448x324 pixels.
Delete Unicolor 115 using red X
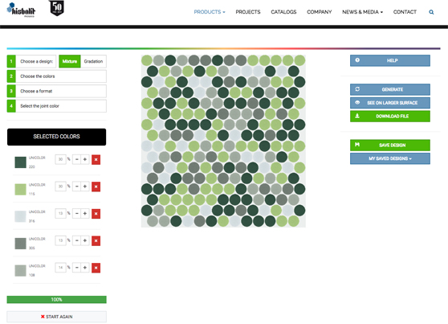pyautogui.click(x=96, y=187)
